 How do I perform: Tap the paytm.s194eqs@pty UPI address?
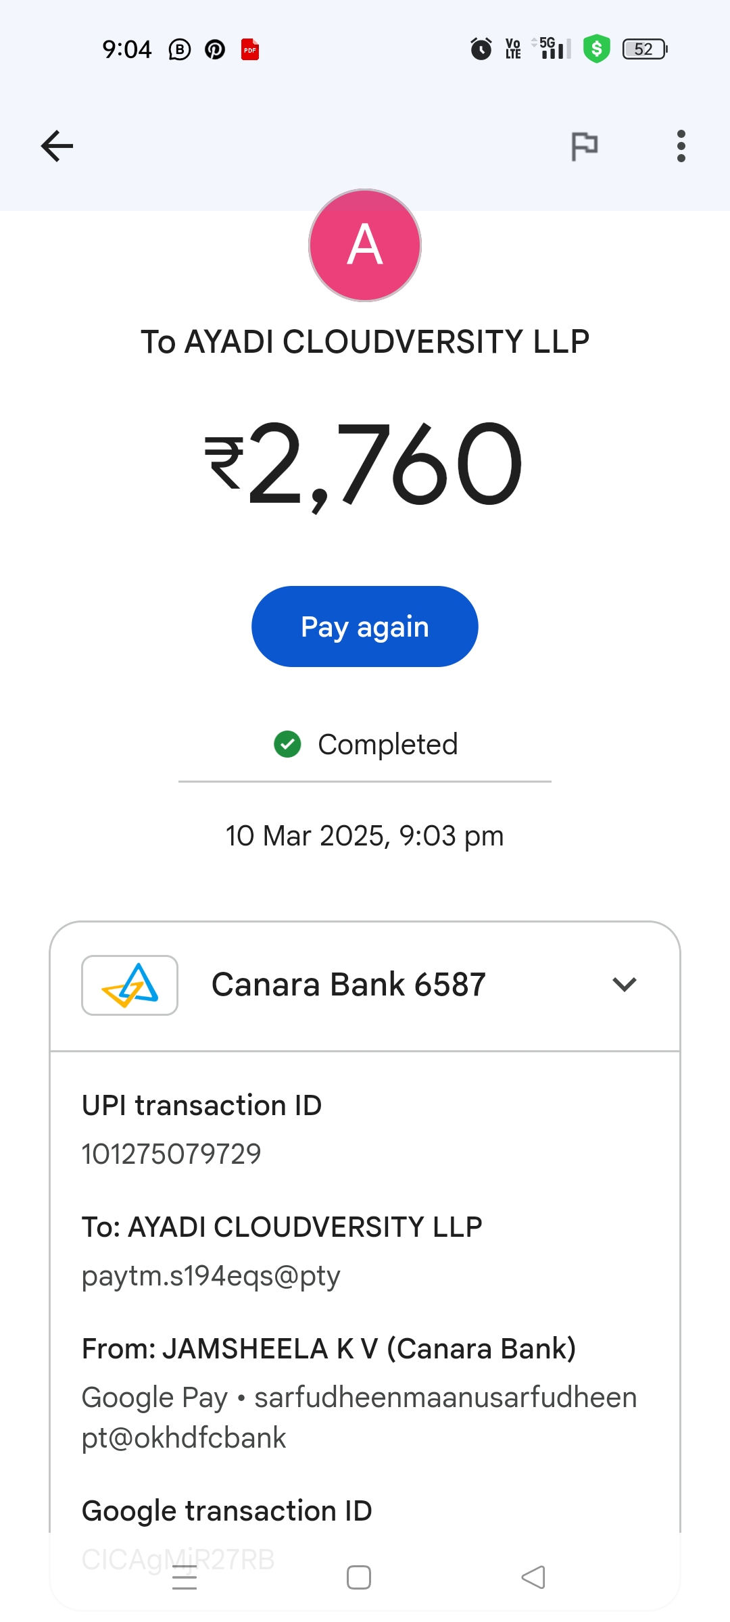pyautogui.click(x=211, y=1276)
